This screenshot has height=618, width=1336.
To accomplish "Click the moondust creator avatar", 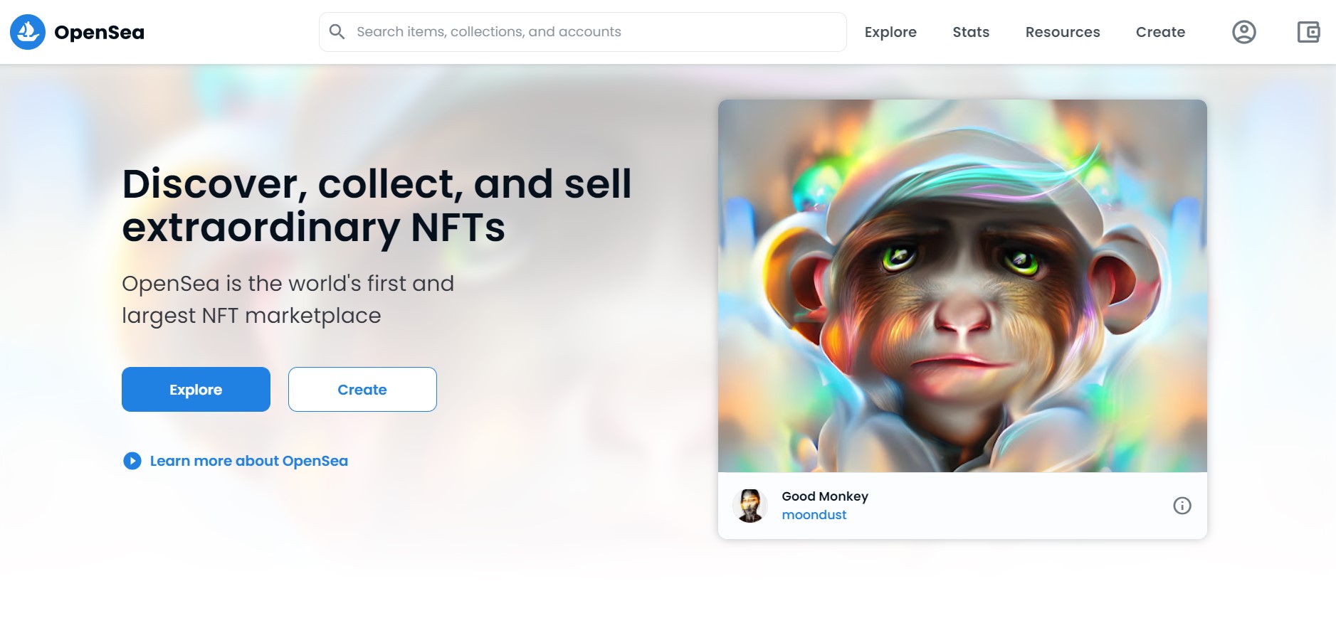I will (x=750, y=506).
